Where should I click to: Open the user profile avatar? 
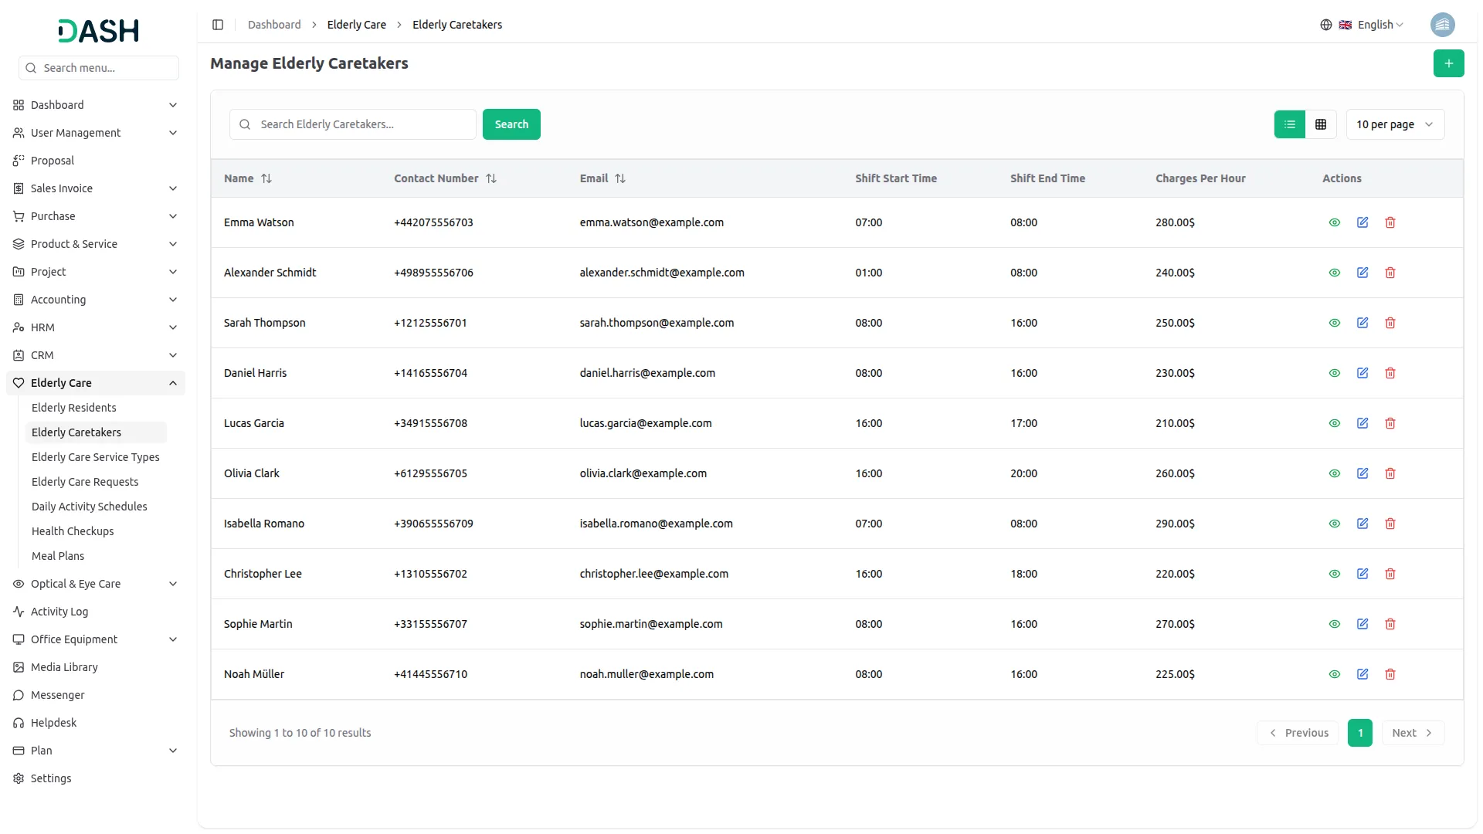[1442, 25]
